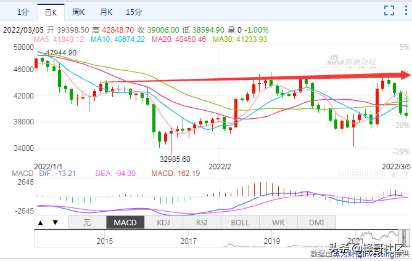Open the 英为财情Investing data source link

[363, 254]
